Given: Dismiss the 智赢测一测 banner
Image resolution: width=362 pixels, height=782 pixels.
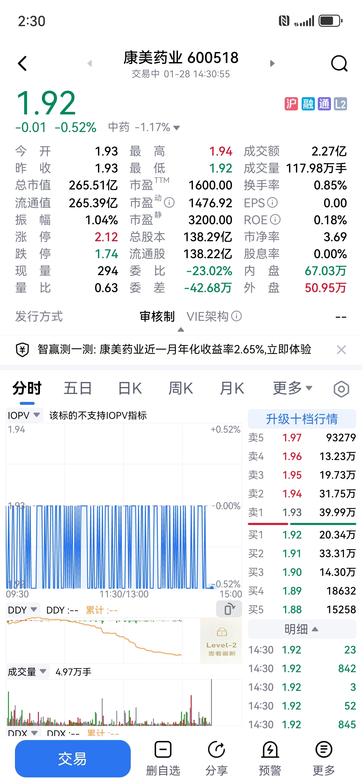Looking at the screenshot, I should 341,350.
